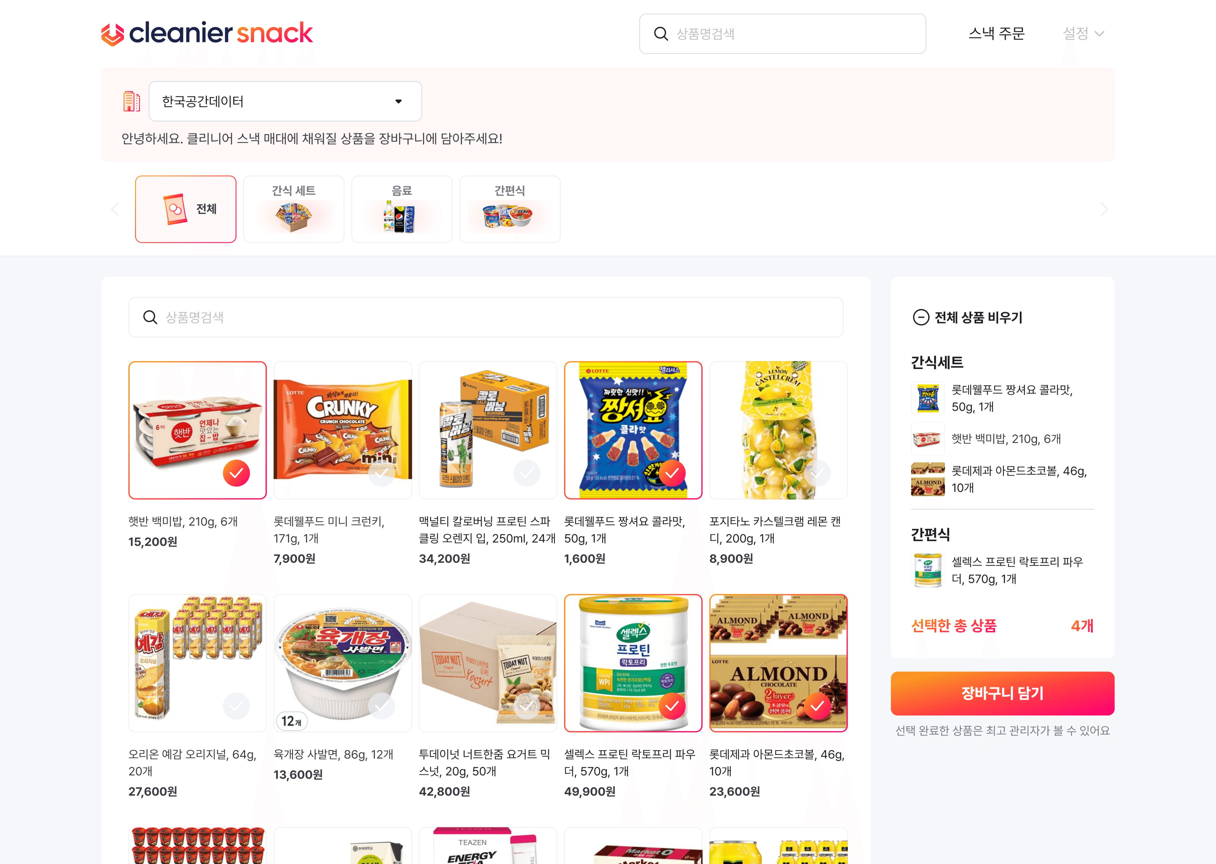Expand the 설정 dropdown menu
The image size is (1216, 864).
[x=1083, y=34]
